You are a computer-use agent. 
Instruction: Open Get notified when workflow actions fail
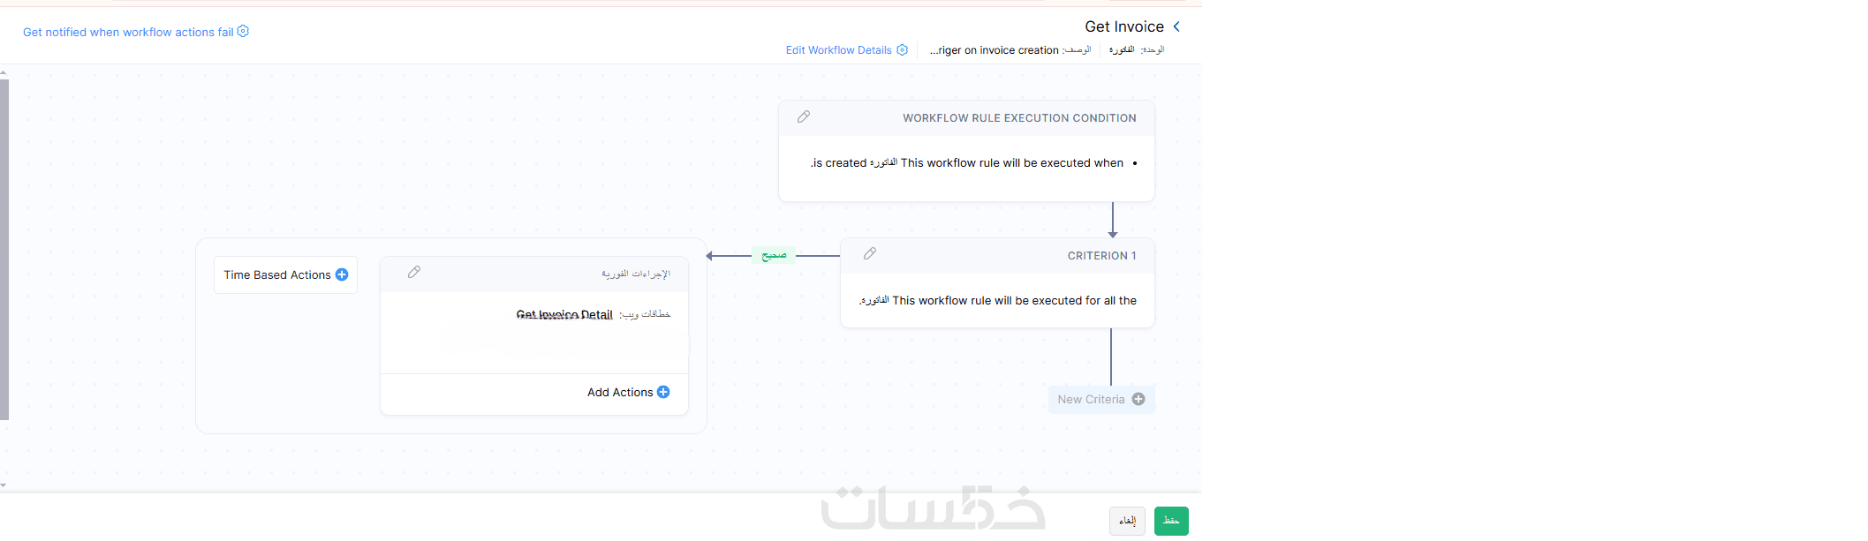click(x=128, y=33)
